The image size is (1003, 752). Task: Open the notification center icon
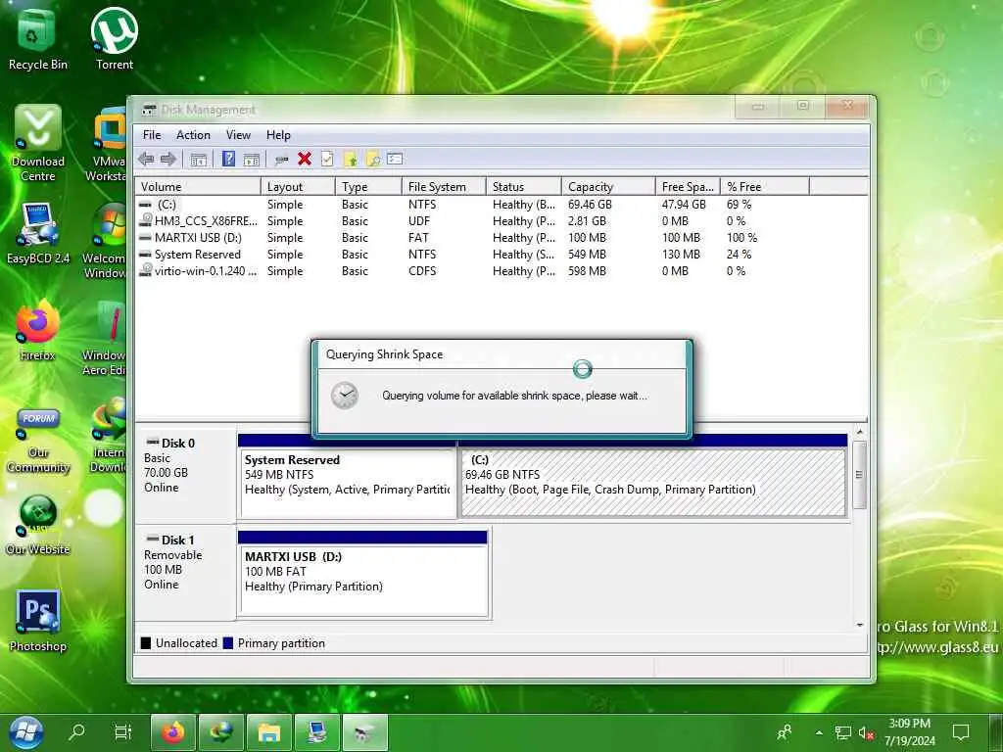[x=961, y=732]
